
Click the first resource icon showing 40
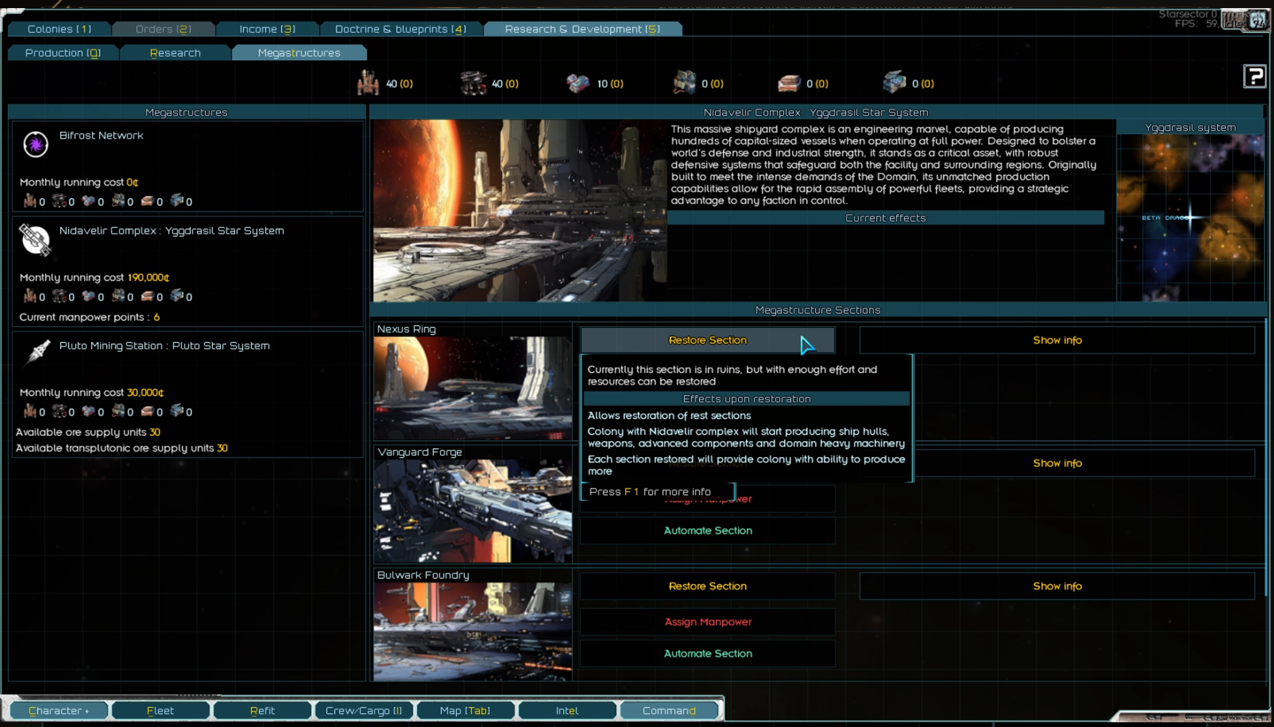pos(368,83)
